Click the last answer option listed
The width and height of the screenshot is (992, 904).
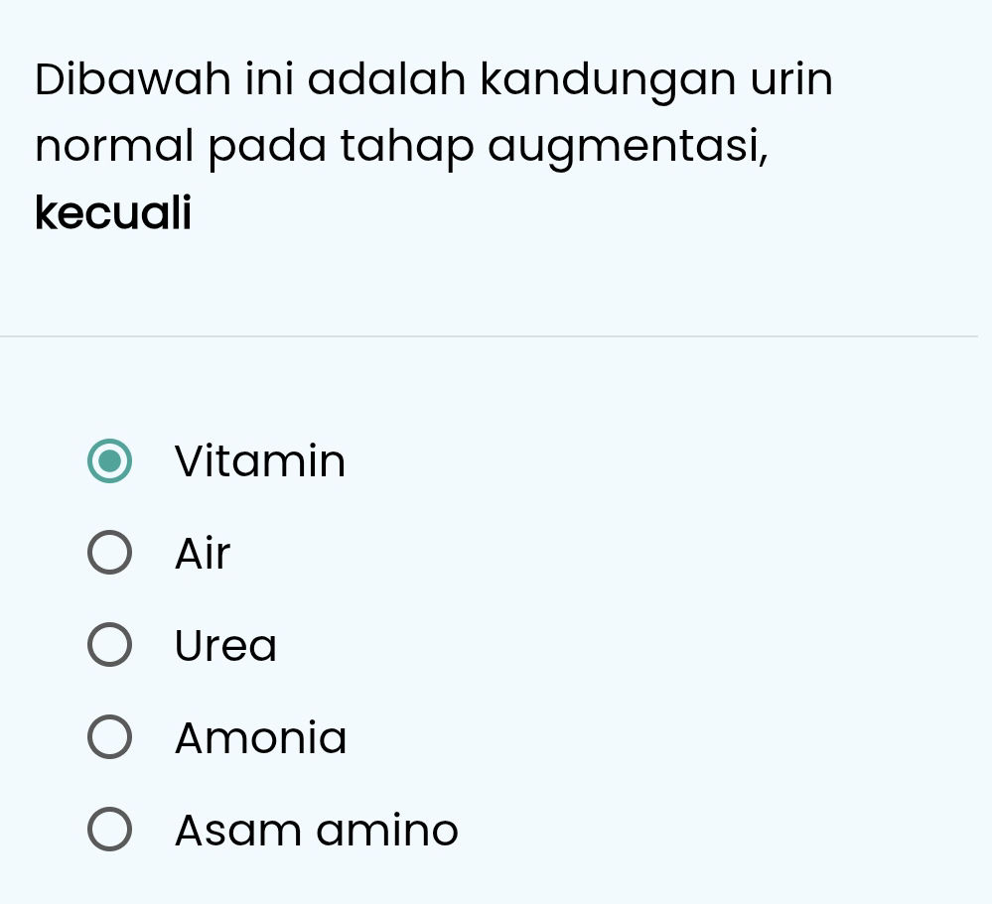[316, 830]
